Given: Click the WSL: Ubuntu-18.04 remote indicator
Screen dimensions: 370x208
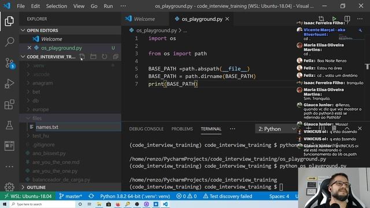Looking at the screenshot, I should tap(28, 196).
